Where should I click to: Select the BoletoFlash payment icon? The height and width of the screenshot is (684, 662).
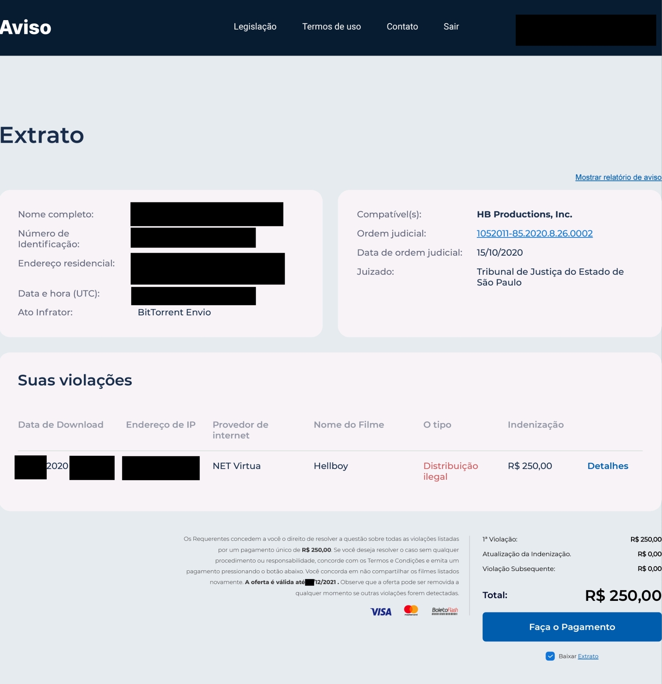point(444,611)
